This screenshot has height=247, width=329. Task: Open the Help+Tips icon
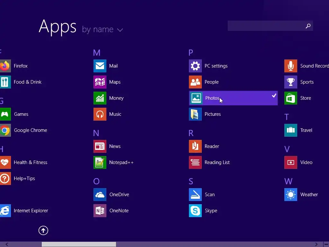(x=5, y=178)
